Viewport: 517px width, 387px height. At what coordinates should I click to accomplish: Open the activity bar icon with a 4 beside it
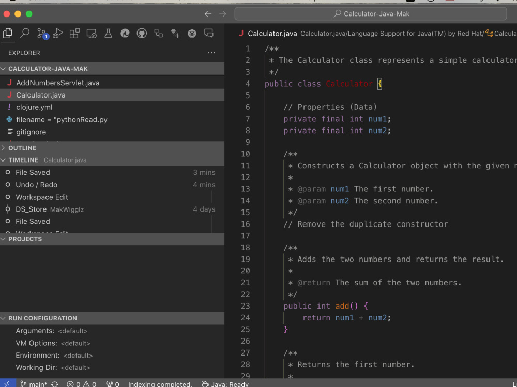click(175, 33)
